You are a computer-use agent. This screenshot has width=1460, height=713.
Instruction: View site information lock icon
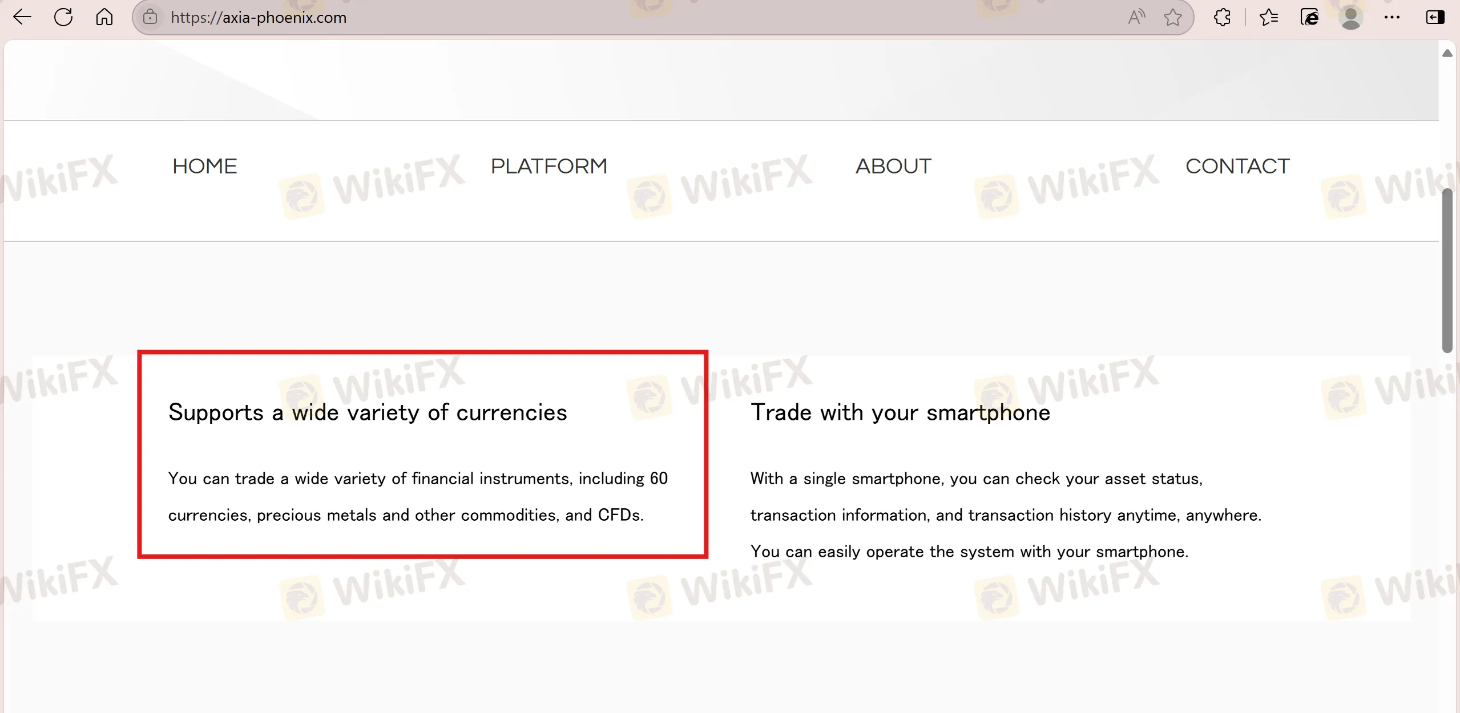click(150, 17)
